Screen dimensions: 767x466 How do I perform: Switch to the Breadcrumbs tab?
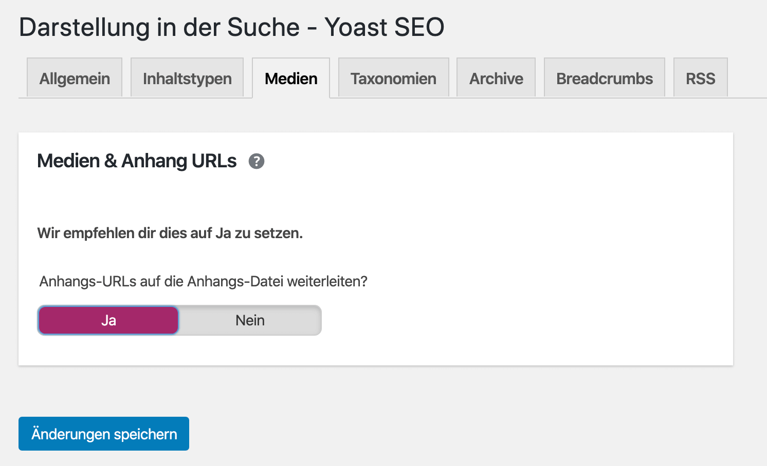tap(605, 78)
